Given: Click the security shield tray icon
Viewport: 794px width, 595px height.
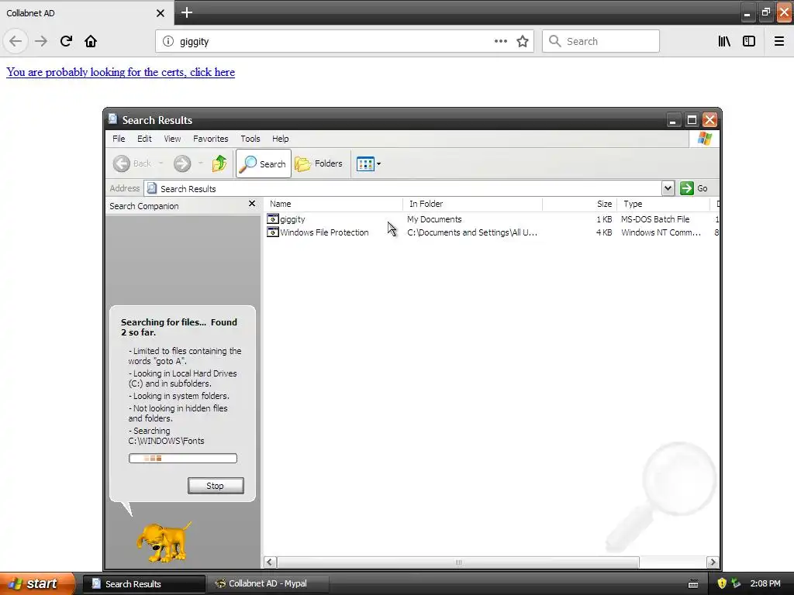Looking at the screenshot, I should point(722,583).
